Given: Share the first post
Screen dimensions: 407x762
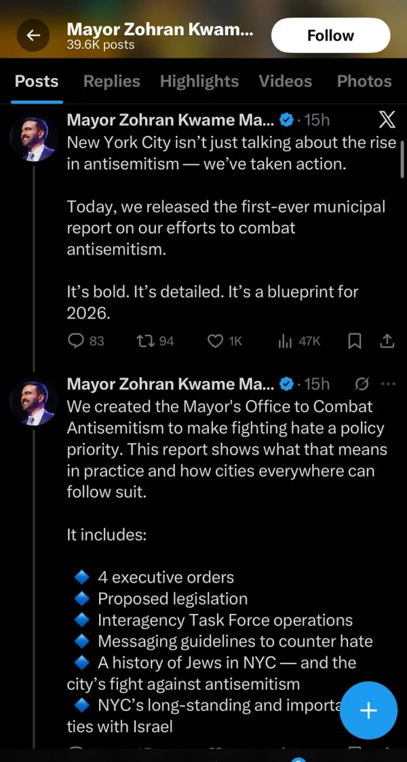Looking at the screenshot, I should (x=387, y=341).
